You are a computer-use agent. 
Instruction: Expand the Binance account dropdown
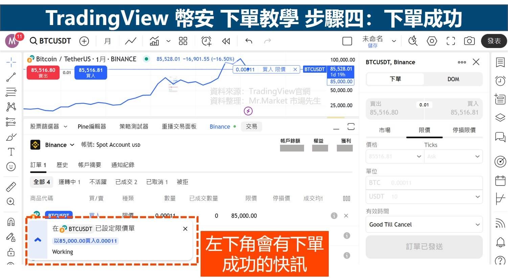[x=72, y=145]
